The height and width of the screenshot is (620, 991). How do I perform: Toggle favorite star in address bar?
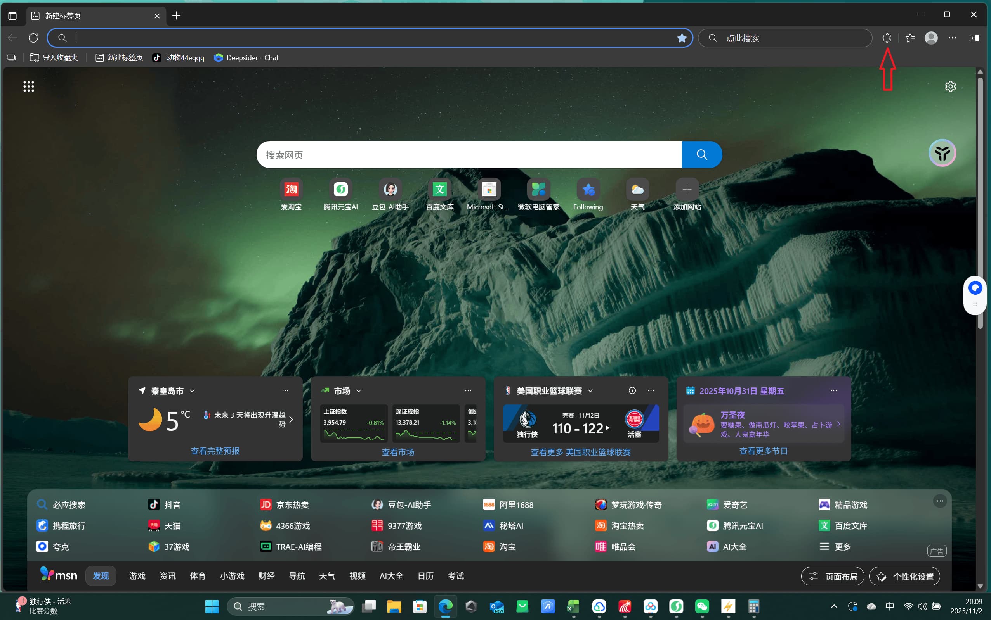682,38
